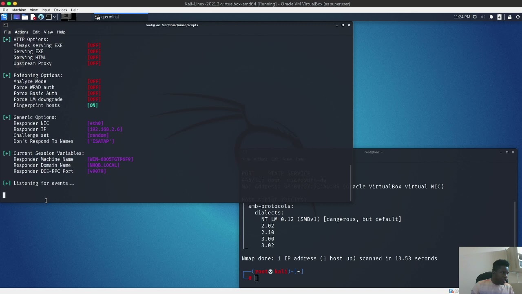Image resolution: width=522 pixels, height=294 pixels.
Task: Launch the web browser globe icon
Action: coord(41,17)
